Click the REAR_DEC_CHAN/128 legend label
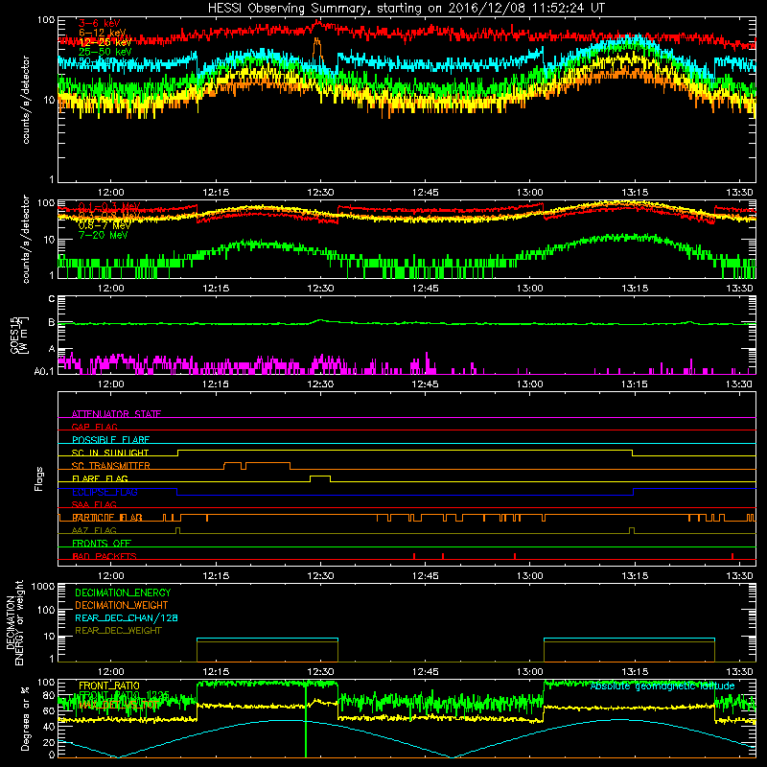Screen dimensions: 767x767 click(127, 618)
